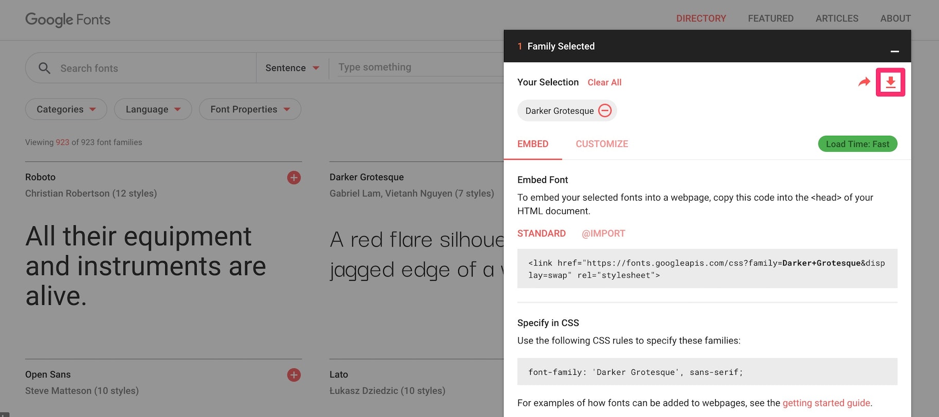Click the Type something preview field
This screenshot has height=417, width=939.
click(x=420, y=67)
